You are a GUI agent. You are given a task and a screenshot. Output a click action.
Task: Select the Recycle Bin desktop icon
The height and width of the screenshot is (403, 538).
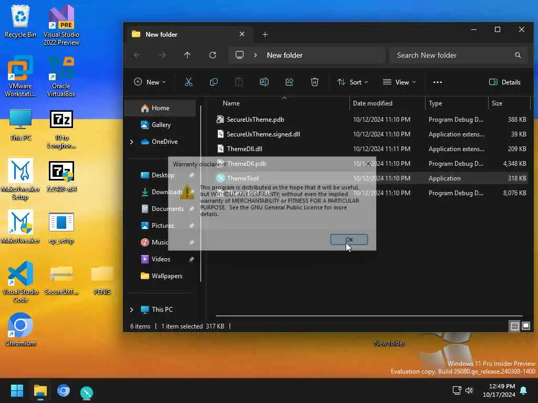(x=20, y=21)
